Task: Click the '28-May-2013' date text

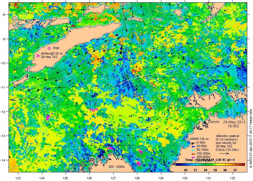Action: 234,122
